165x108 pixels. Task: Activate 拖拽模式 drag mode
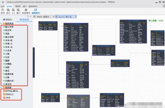click(26, 11)
